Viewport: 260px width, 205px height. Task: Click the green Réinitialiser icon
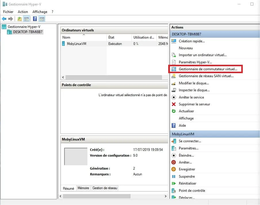pyautogui.click(x=174, y=183)
